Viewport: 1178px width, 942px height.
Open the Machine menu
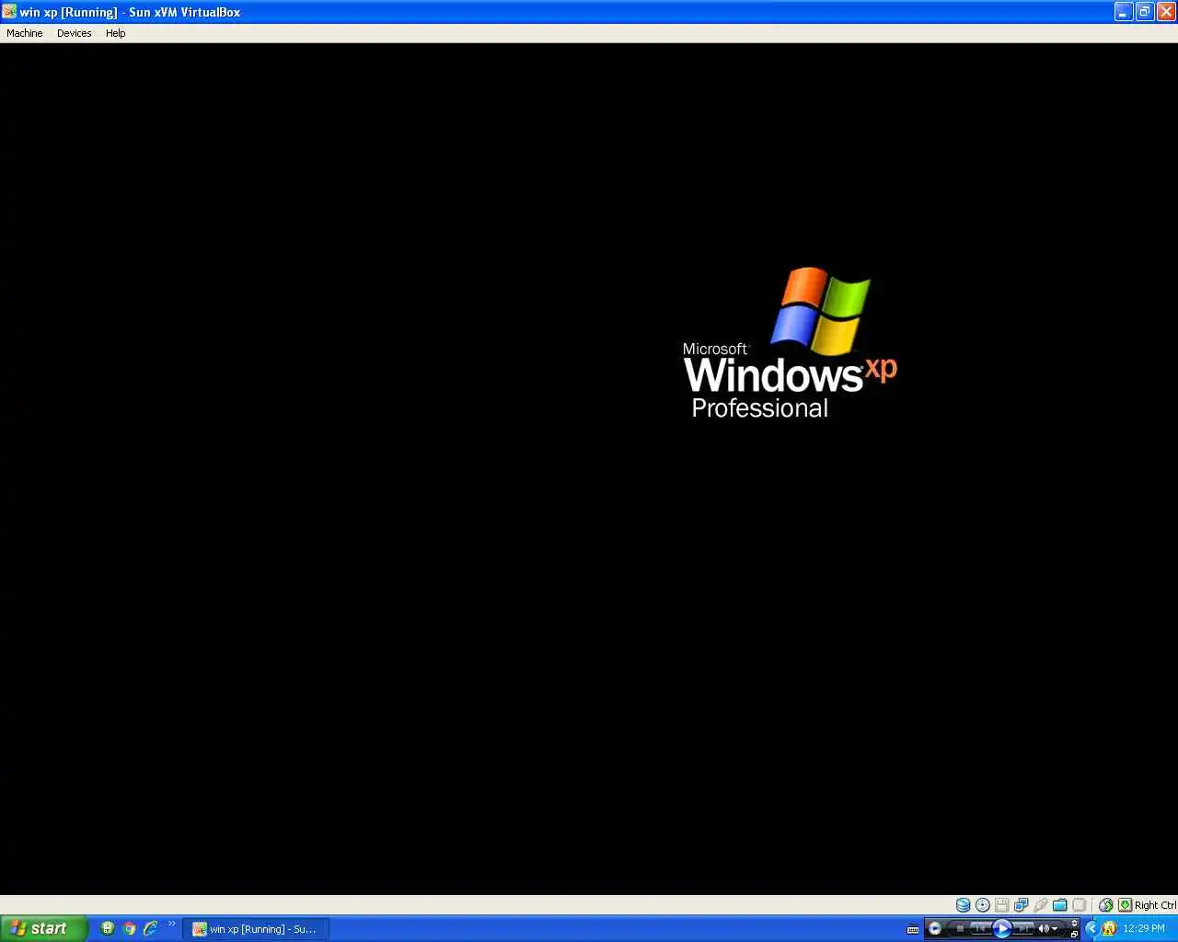pos(25,33)
